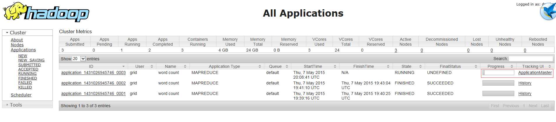Click progress bar of running application
556x122 pixels.
click(x=498, y=73)
